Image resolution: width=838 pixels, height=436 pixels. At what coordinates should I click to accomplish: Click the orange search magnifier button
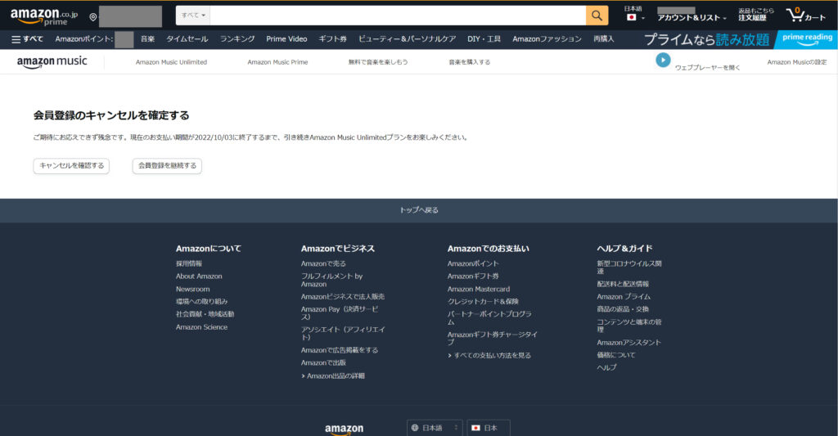(597, 16)
